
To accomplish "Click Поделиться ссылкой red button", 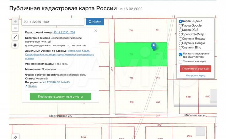I will tap(196, 69).
